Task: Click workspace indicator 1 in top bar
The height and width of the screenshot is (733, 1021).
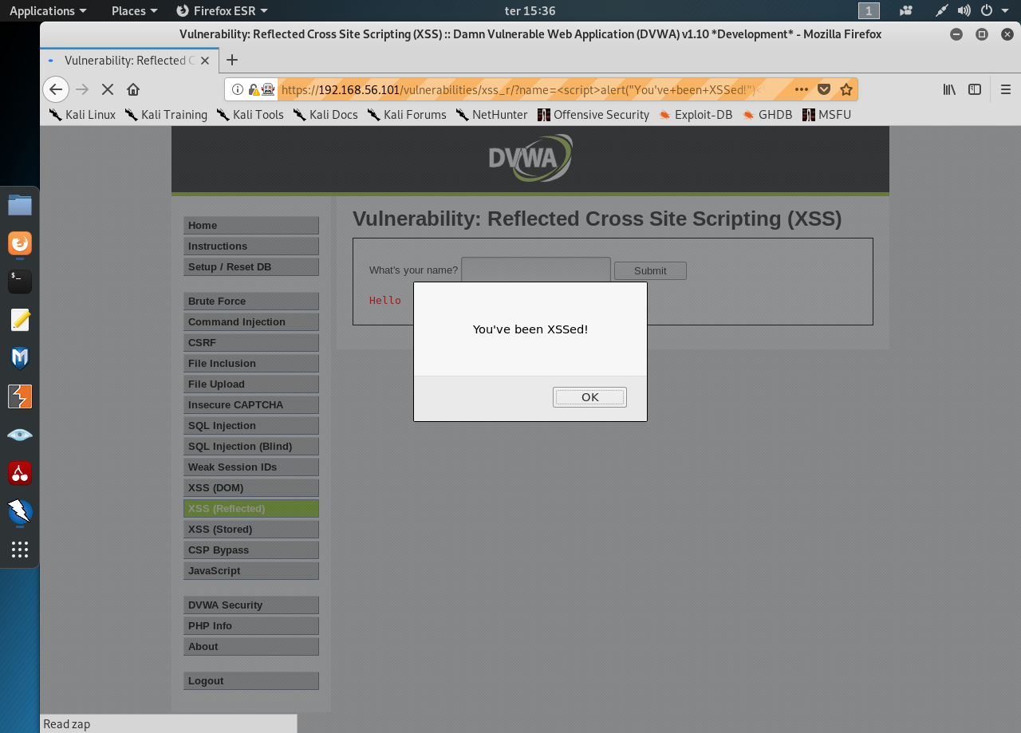Action: pos(869,10)
